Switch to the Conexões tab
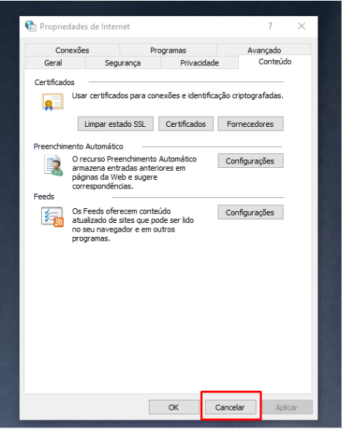Screen dimensions: 343x429 click(73, 50)
